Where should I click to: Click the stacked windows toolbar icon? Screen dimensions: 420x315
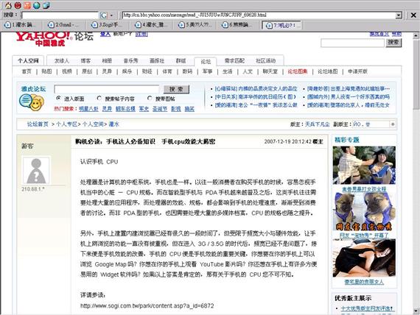[46, 5]
